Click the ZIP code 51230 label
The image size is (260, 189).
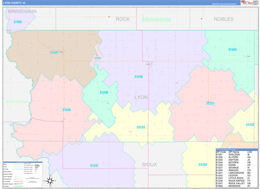pos(104,92)
